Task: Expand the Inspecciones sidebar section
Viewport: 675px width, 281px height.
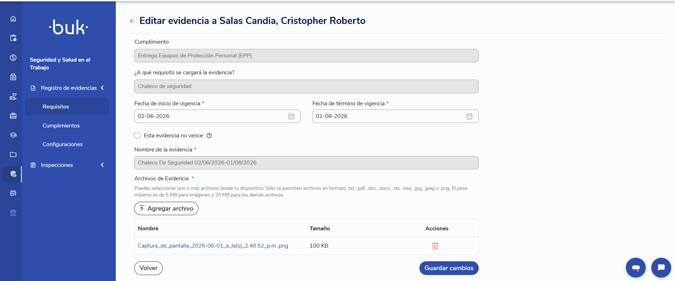Action: pos(102,165)
